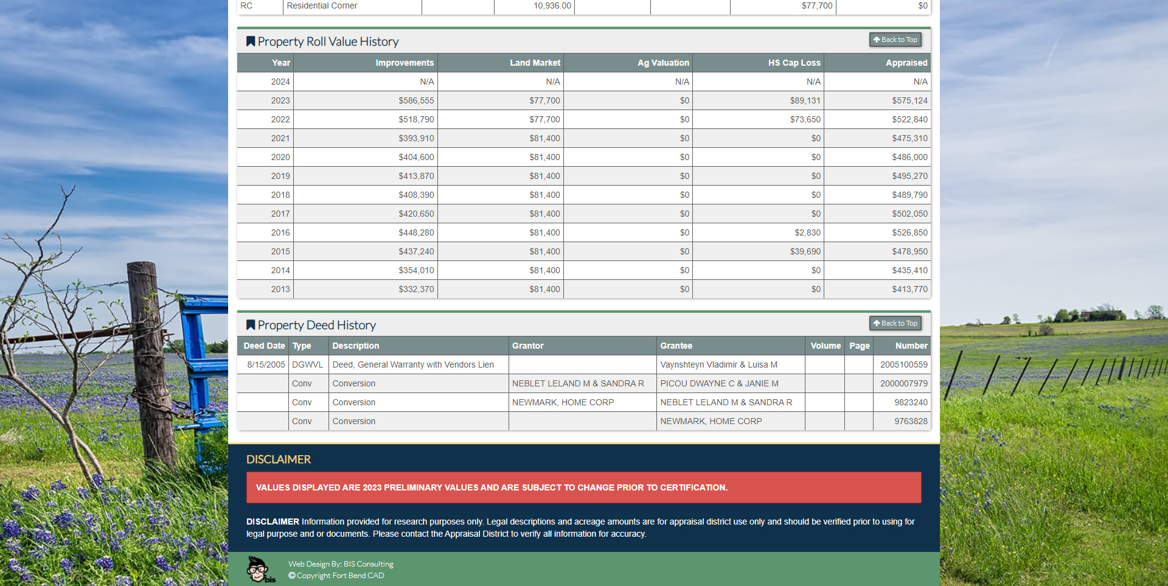This screenshot has height=586, width=1168.
Task: Select the 2023 appraised value $575,124
Action: click(x=909, y=100)
